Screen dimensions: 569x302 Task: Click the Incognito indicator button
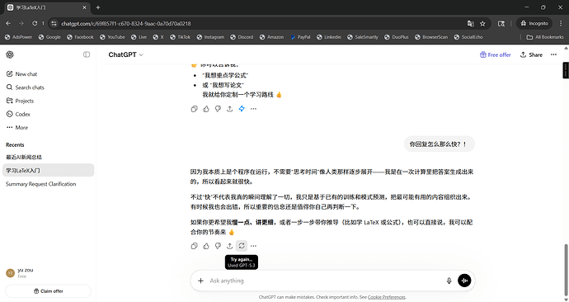pos(534,24)
